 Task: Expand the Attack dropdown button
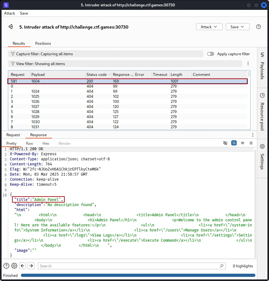(209, 27)
